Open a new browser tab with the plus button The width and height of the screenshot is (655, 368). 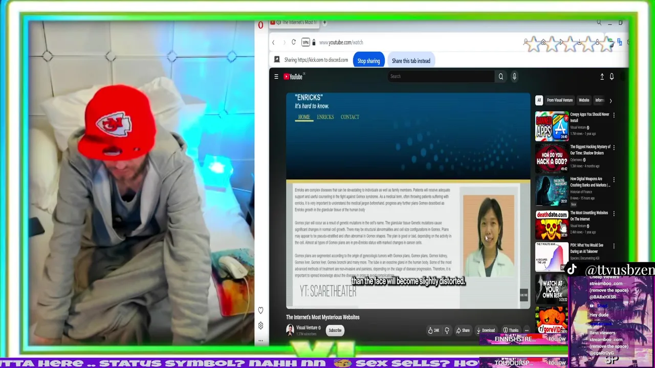pyautogui.click(x=324, y=22)
